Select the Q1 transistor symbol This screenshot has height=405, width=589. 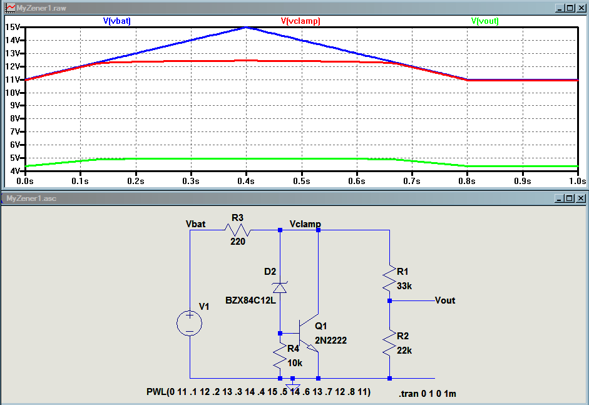(x=308, y=334)
